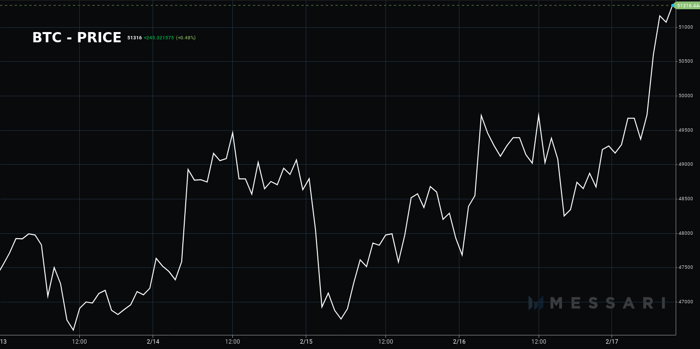Image resolution: width=700 pixels, height=349 pixels.
Task: Click the 12:00 label between 2/14 and 2/15
Action: [232, 342]
